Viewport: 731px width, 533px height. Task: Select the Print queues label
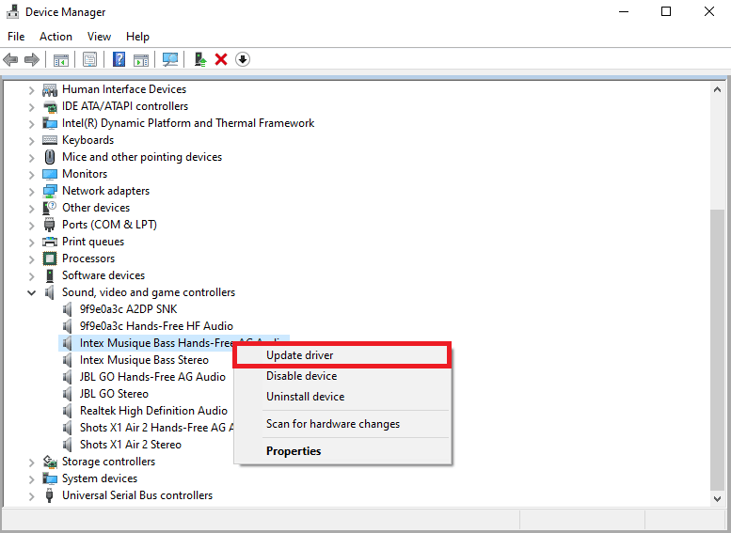(x=93, y=242)
